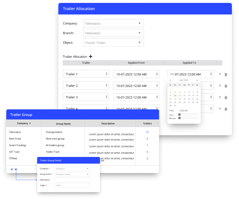Delete the Trailer 3 row
Screen dimensions: 239x199
pyautogui.click(x=226, y=97)
